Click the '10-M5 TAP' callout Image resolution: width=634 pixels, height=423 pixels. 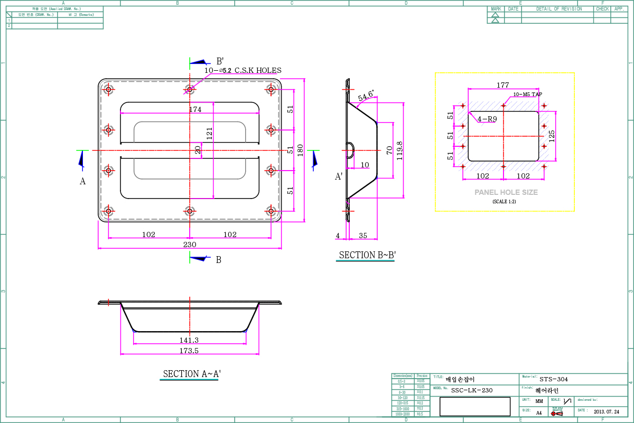(528, 94)
